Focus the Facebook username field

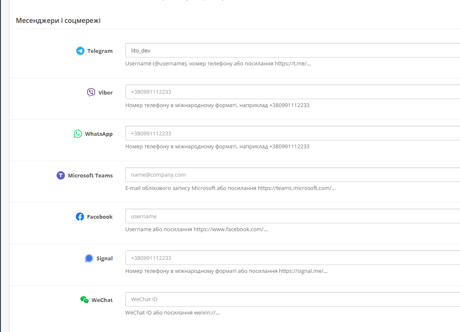pos(293,216)
